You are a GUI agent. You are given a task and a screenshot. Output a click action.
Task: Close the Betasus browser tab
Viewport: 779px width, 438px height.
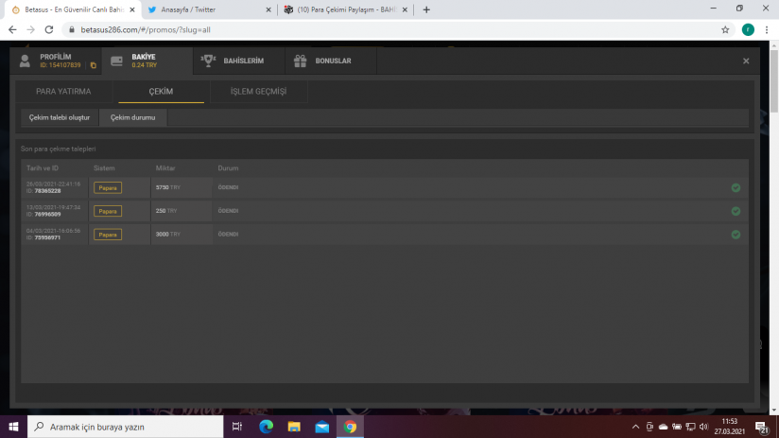132,9
